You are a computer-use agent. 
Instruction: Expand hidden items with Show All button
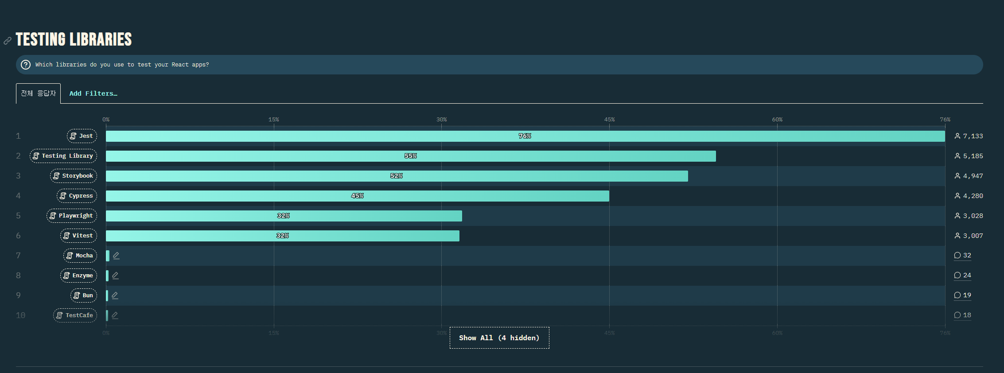point(499,338)
